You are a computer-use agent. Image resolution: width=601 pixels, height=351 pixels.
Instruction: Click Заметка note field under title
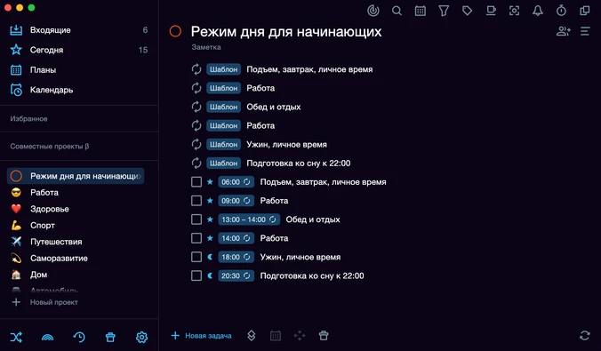click(x=206, y=47)
